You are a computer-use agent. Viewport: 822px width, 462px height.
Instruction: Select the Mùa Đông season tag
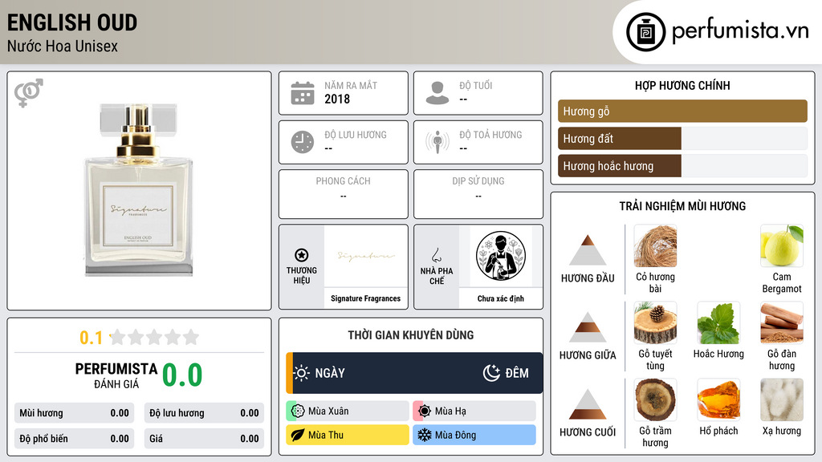[474, 435]
